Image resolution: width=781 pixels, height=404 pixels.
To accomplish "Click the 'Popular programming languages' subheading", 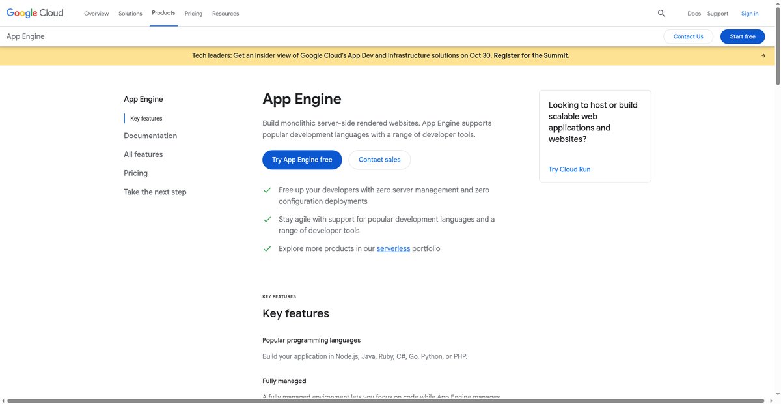I will [x=311, y=340].
